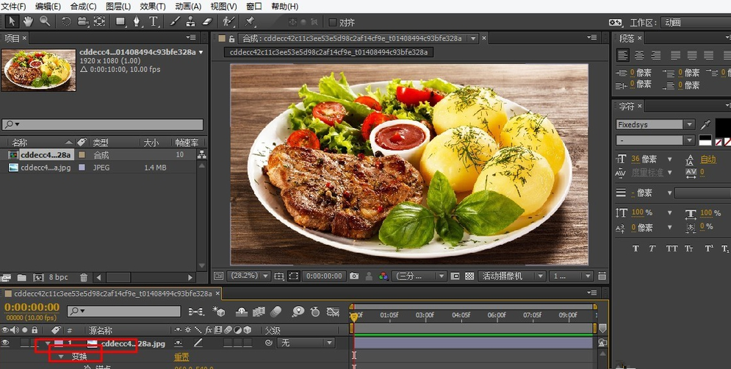Enable the 对齐 snapping checkbox

pyautogui.click(x=332, y=22)
